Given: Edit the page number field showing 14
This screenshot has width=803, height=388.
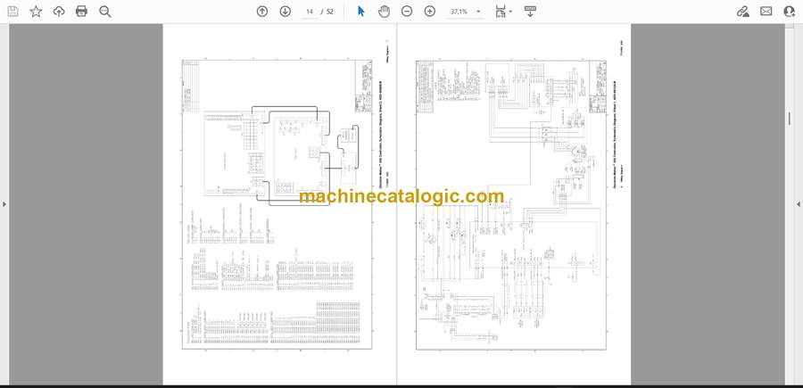Looking at the screenshot, I should pos(310,12).
